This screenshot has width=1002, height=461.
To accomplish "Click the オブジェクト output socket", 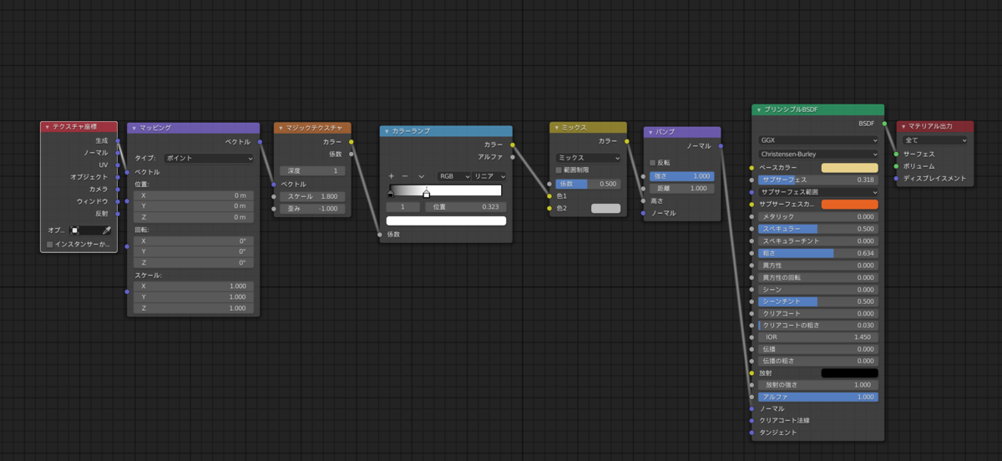I will click(118, 177).
